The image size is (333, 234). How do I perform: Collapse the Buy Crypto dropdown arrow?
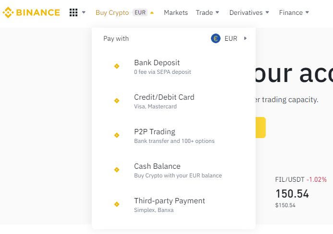click(x=152, y=13)
